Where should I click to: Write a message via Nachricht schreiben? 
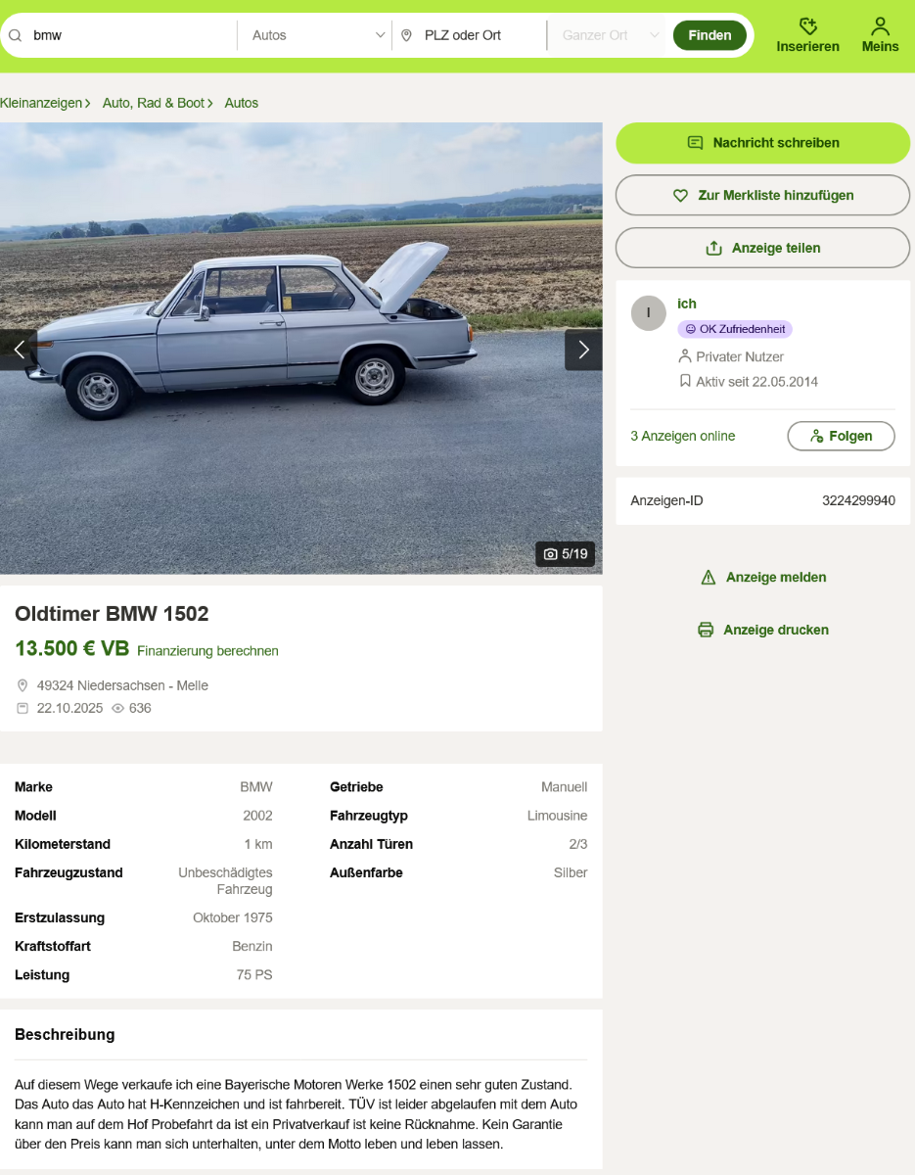pyautogui.click(x=763, y=143)
